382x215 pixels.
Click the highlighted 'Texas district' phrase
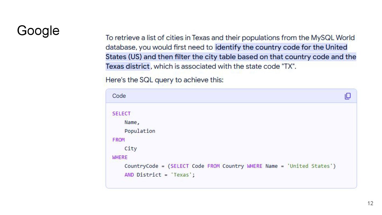tap(128, 66)
